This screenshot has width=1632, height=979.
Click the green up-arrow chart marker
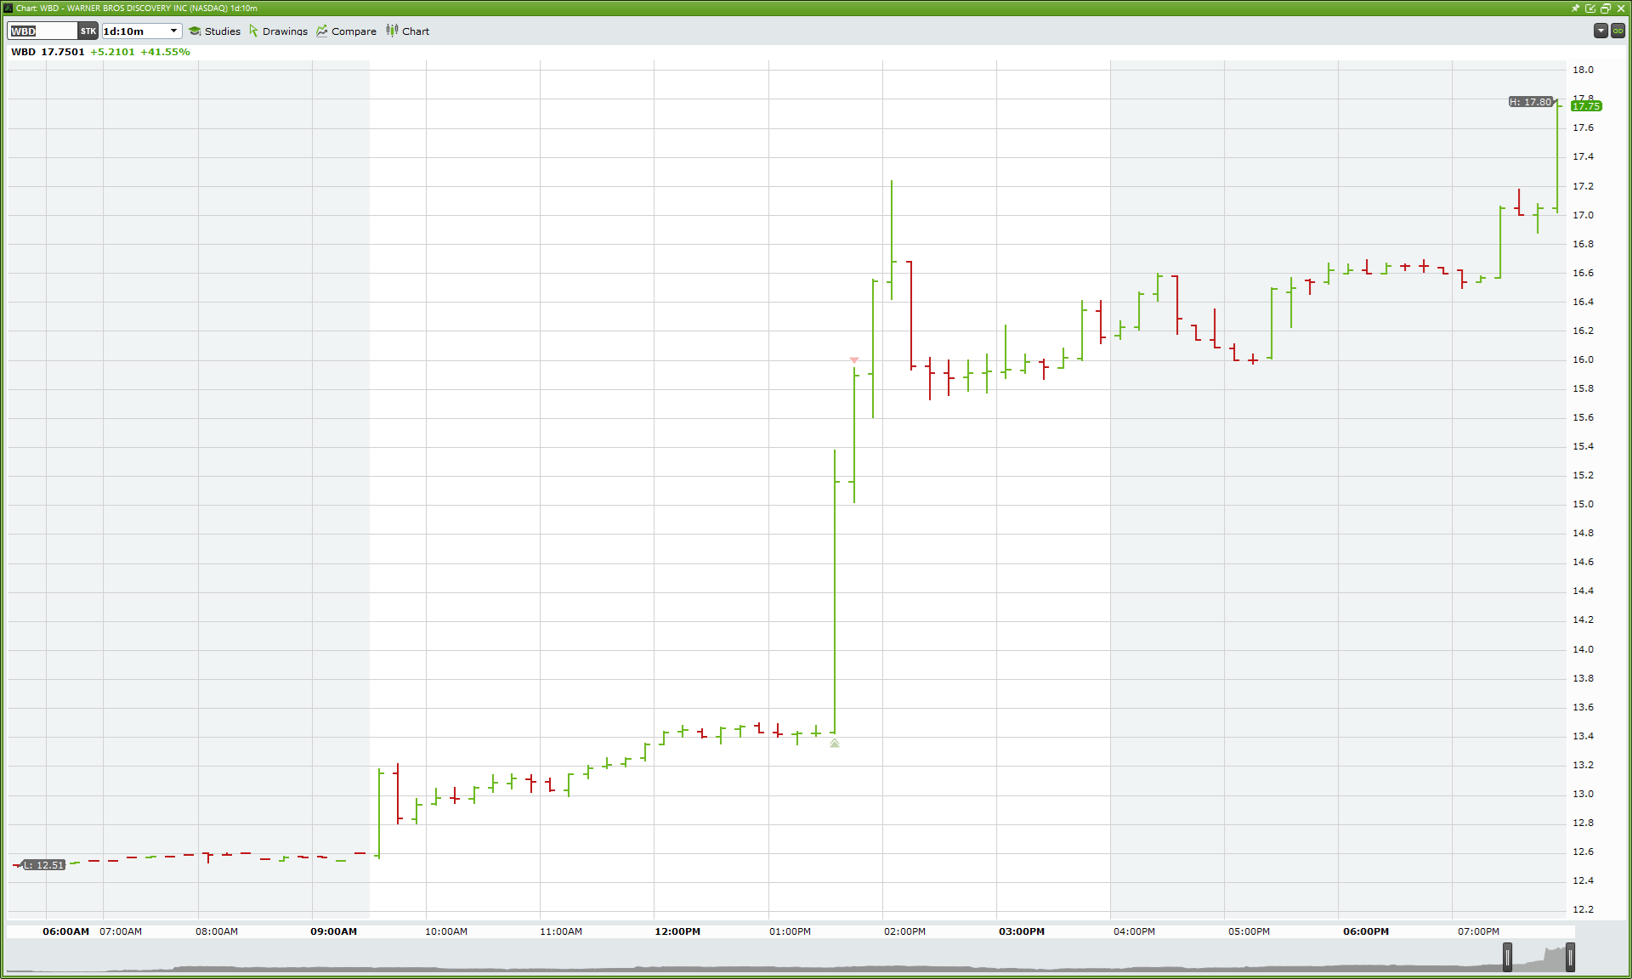pos(835,744)
